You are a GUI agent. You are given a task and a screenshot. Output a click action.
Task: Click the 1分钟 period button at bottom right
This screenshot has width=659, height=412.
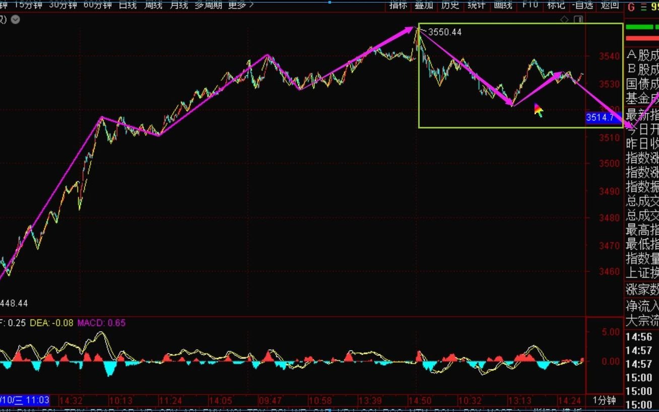604,400
